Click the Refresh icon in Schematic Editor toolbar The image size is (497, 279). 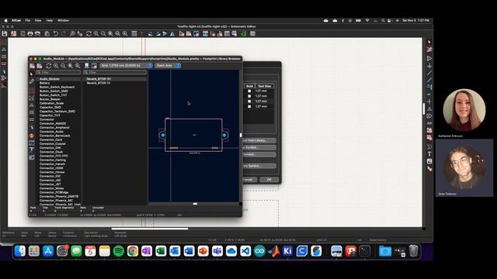[89, 33]
